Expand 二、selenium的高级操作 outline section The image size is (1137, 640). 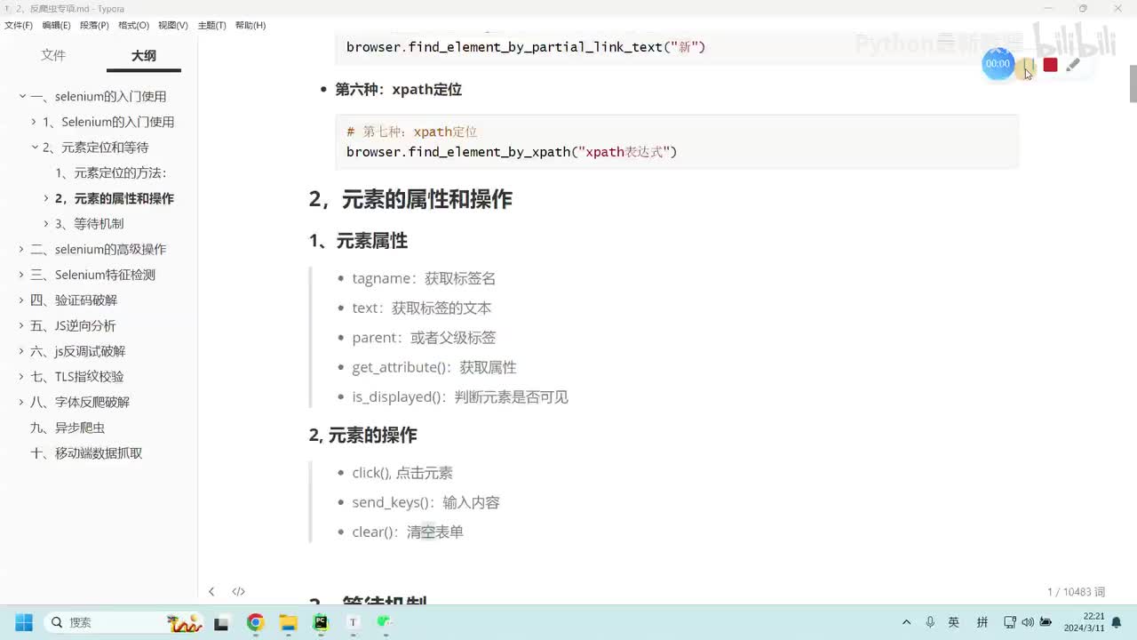(x=22, y=250)
